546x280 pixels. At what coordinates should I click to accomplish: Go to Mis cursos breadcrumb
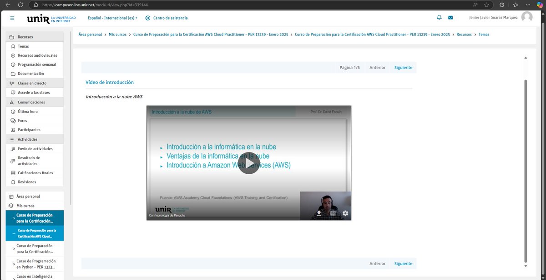[x=117, y=34]
